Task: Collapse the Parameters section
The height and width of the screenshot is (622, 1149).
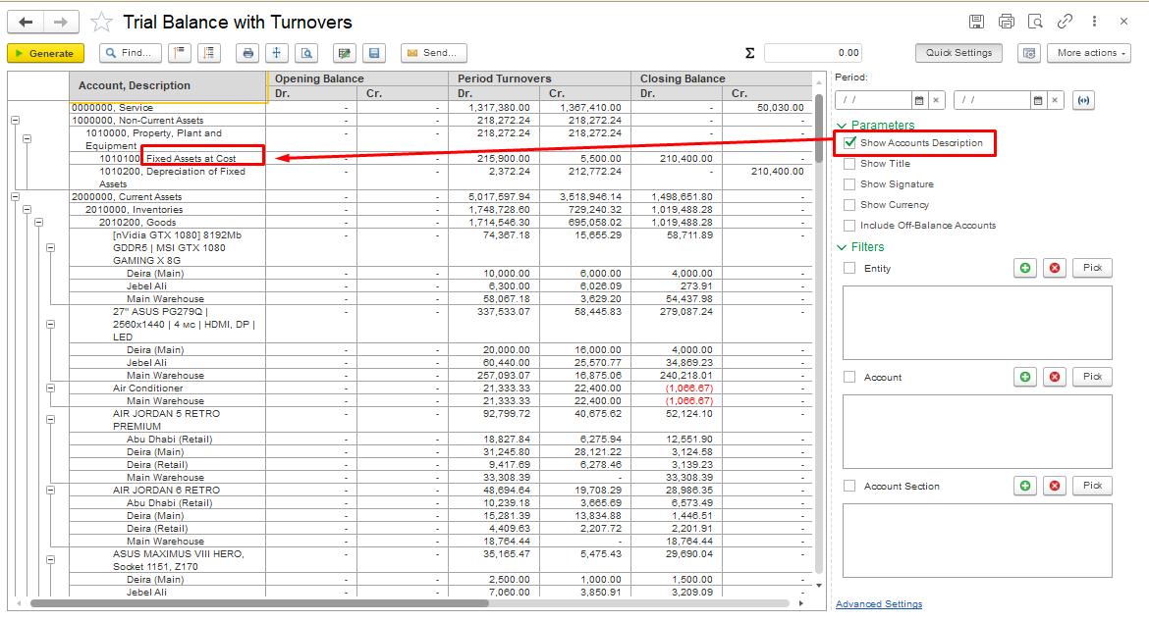Action: pos(842,126)
